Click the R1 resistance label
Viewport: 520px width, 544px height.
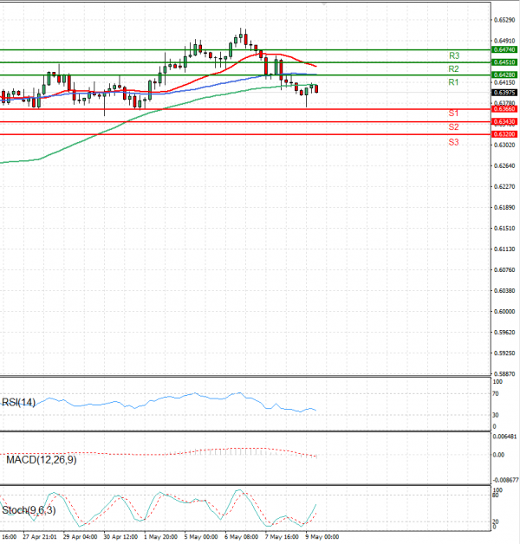click(x=453, y=82)
